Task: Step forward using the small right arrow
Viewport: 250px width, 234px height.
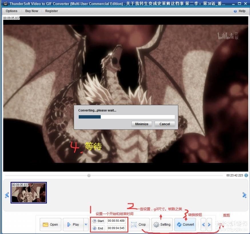Action: [x=209, y=225]
